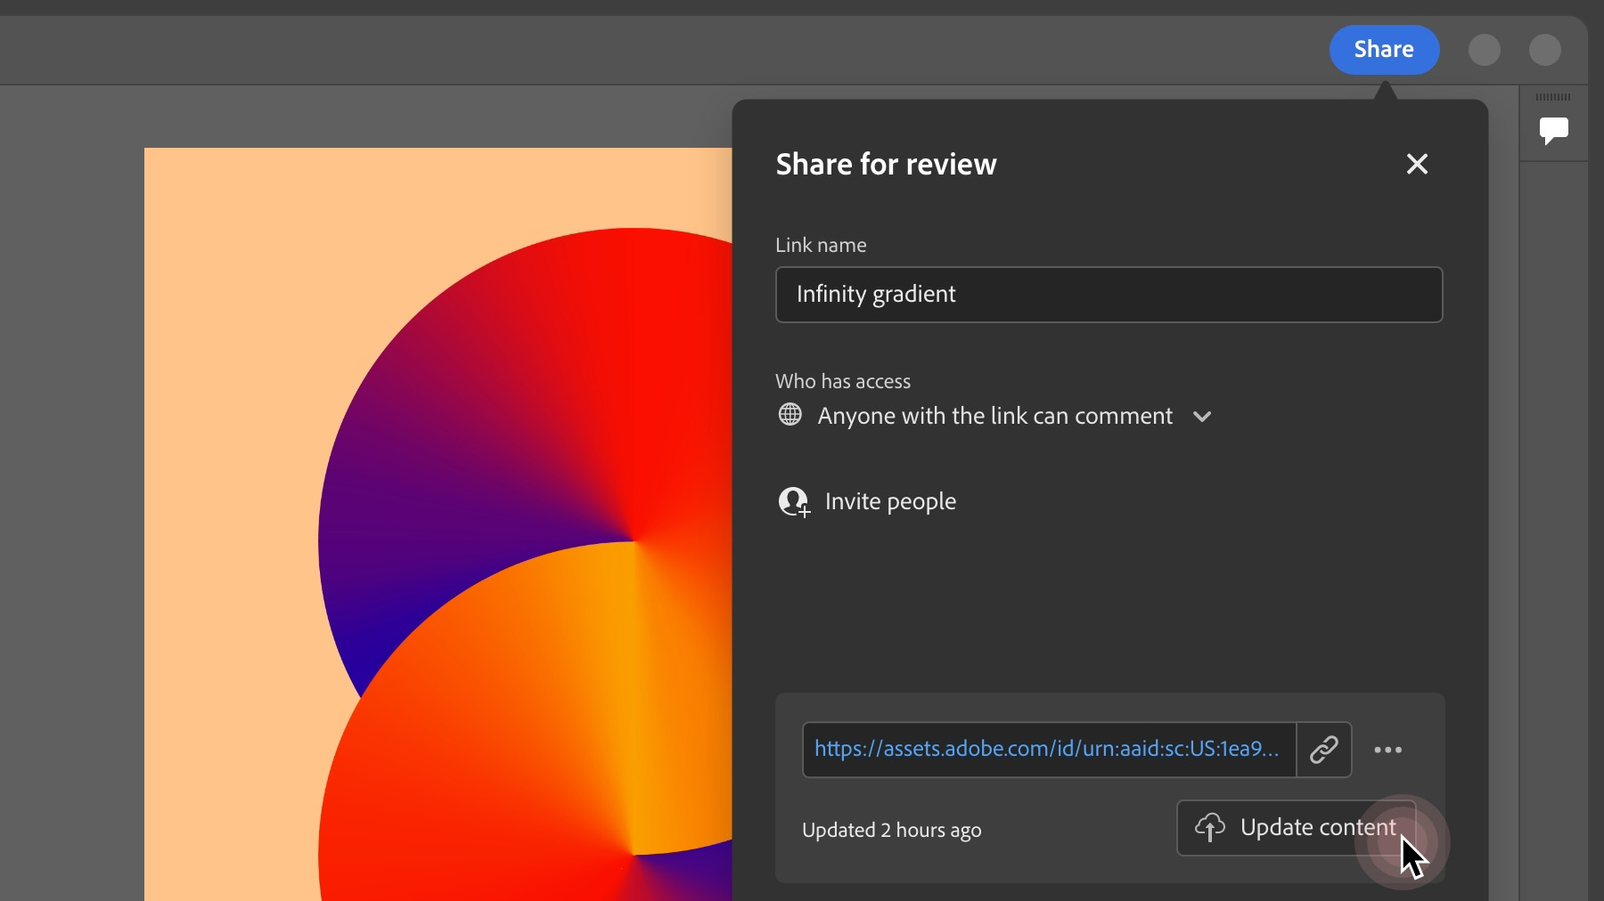This screenshot has height=901, width=1604.
Task: Open the 'Anyone with the link can comment' dropdown
Action: [994, 416]
